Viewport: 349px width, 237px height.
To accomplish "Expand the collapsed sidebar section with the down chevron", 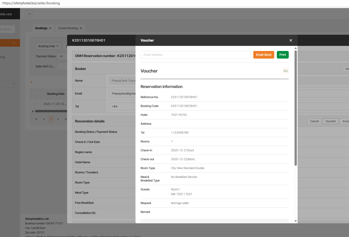I will tap(14, 84).
